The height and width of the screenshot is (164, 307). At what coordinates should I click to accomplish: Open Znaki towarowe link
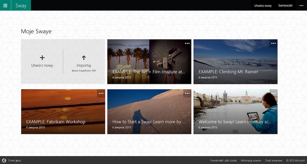click(x=273, y=161)
